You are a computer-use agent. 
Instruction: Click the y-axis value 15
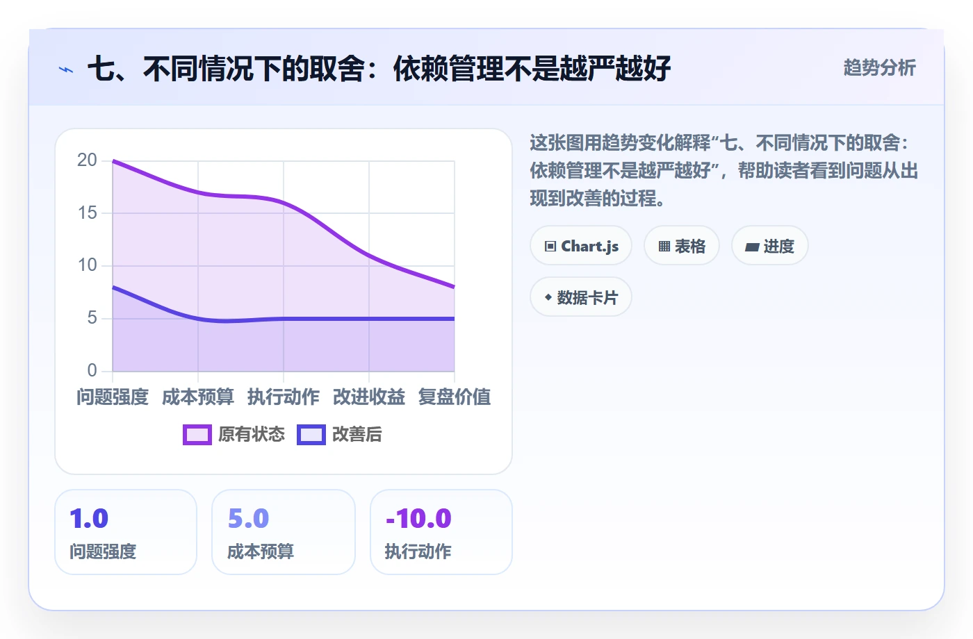[x=88, y=213]
